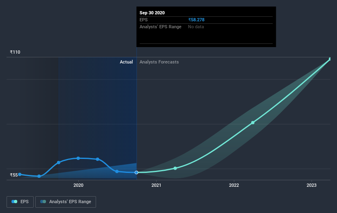Click the 2022 forecast data point
The width and height of the screenshot is (337, 213).
[x=253, y=123]
